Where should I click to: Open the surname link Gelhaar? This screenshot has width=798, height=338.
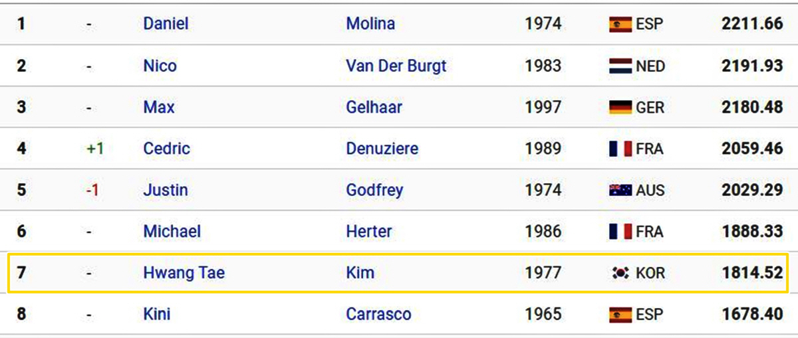pyautogui.click(x=374, y=107)
